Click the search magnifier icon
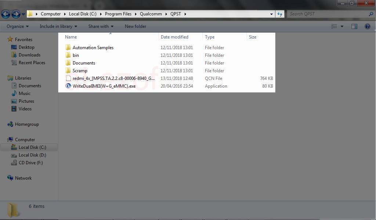The width and height of the screenshot is (376, 220). tap(371, 14)
